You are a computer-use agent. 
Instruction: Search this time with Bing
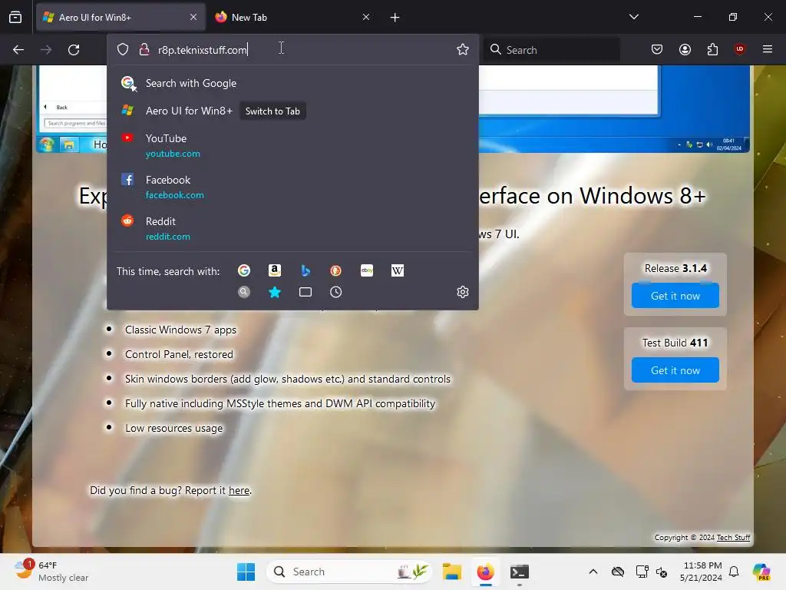pyautogui.click(x=305, y=271)
